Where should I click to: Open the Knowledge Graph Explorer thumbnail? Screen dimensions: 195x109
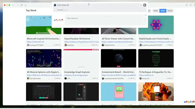(x=81, y=58)
